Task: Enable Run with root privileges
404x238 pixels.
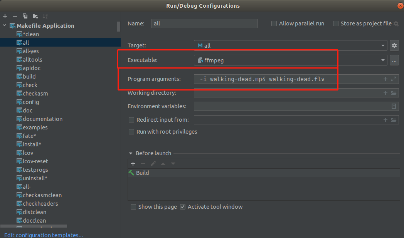Action: tap(131, 132)
